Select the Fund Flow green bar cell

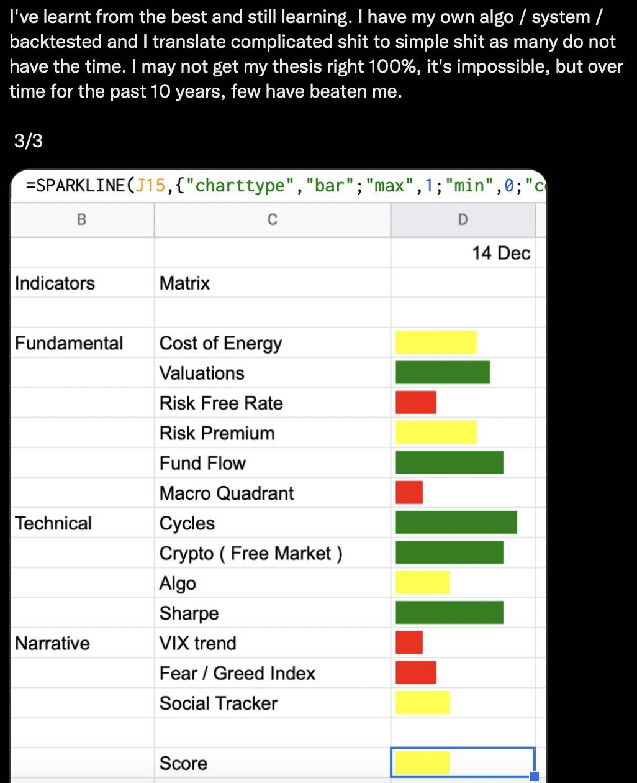[x=463, y=462]
